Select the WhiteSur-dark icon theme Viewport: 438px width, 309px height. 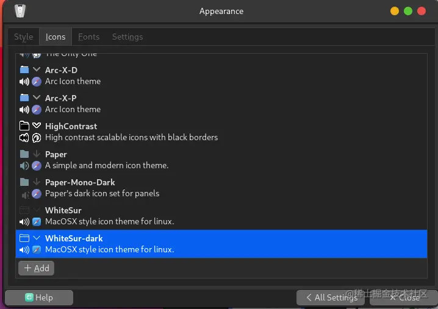coord(221,244)
